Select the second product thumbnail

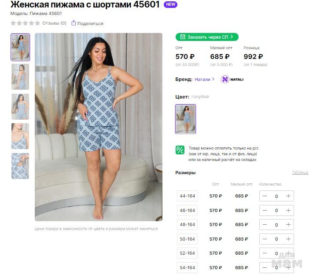tap(20, 77)
